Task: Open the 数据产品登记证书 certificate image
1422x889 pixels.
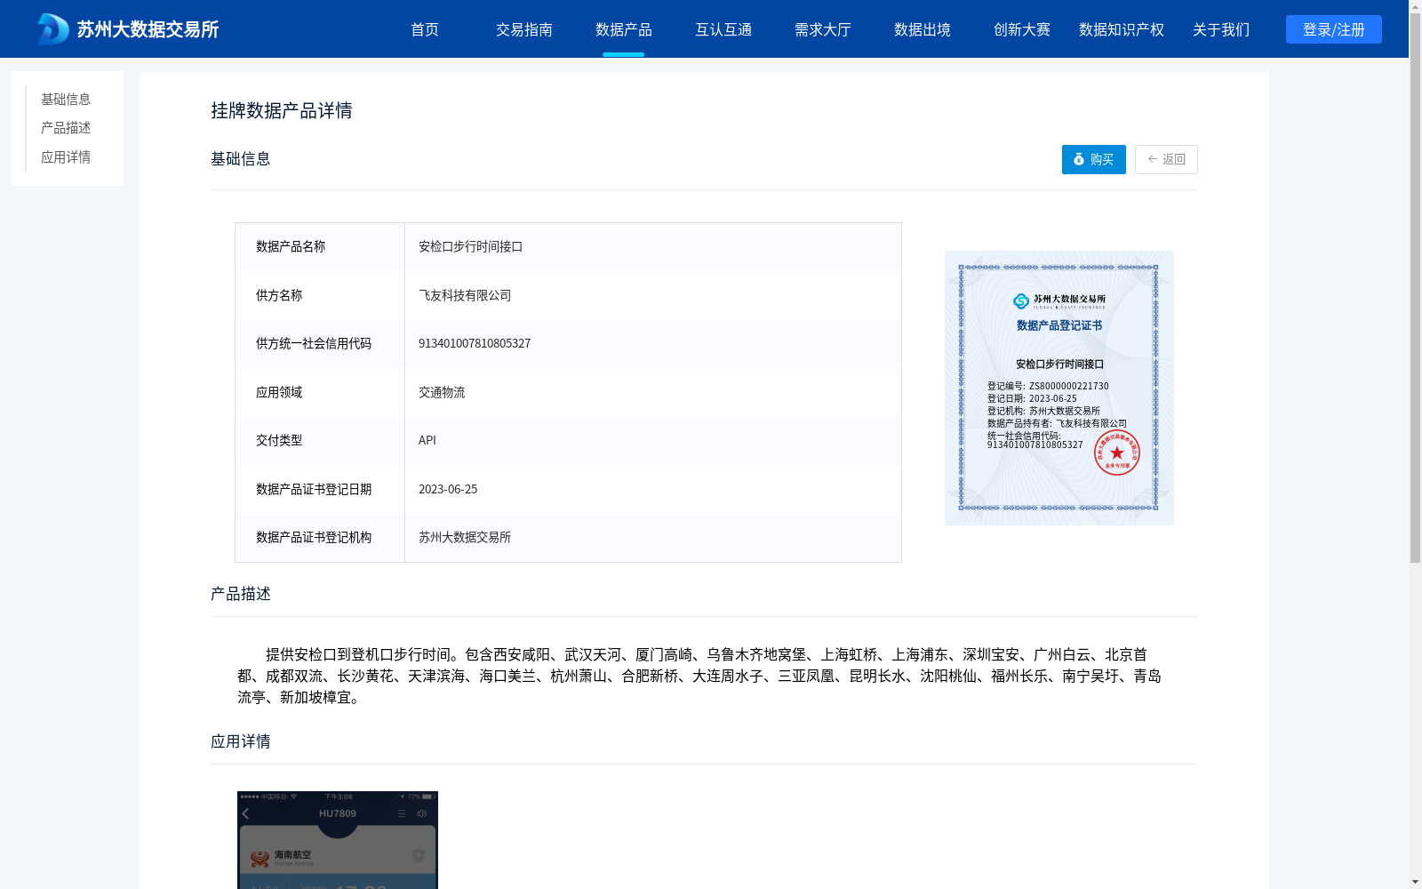Action: point(1059,388)
